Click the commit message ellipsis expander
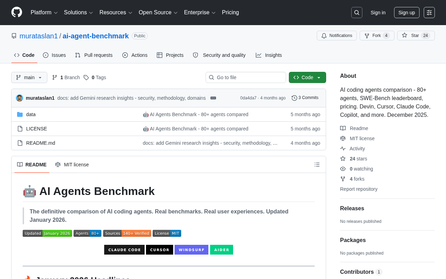446x279 pixels. tap(213, 98)
